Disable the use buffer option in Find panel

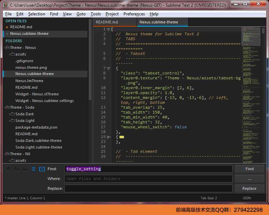[x=42, y=169]
